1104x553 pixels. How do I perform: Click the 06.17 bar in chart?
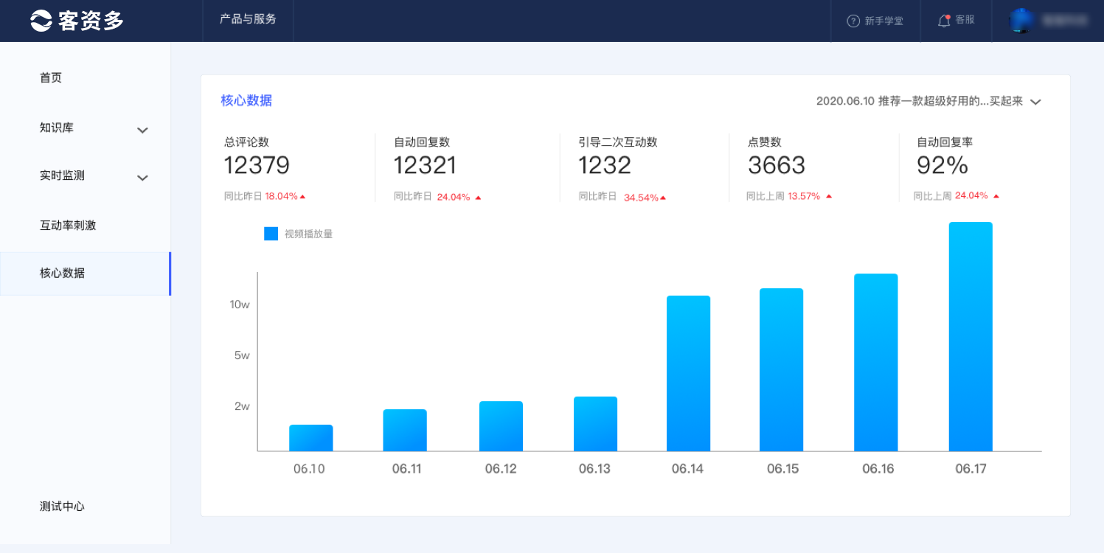click(x=970, y=336)
